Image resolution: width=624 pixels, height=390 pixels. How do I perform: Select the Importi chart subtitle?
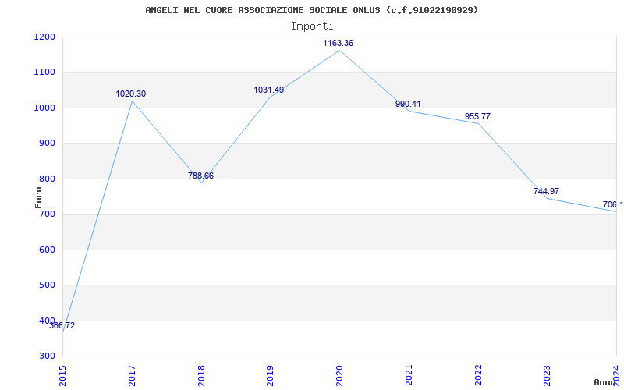click(x=312, y=26)
